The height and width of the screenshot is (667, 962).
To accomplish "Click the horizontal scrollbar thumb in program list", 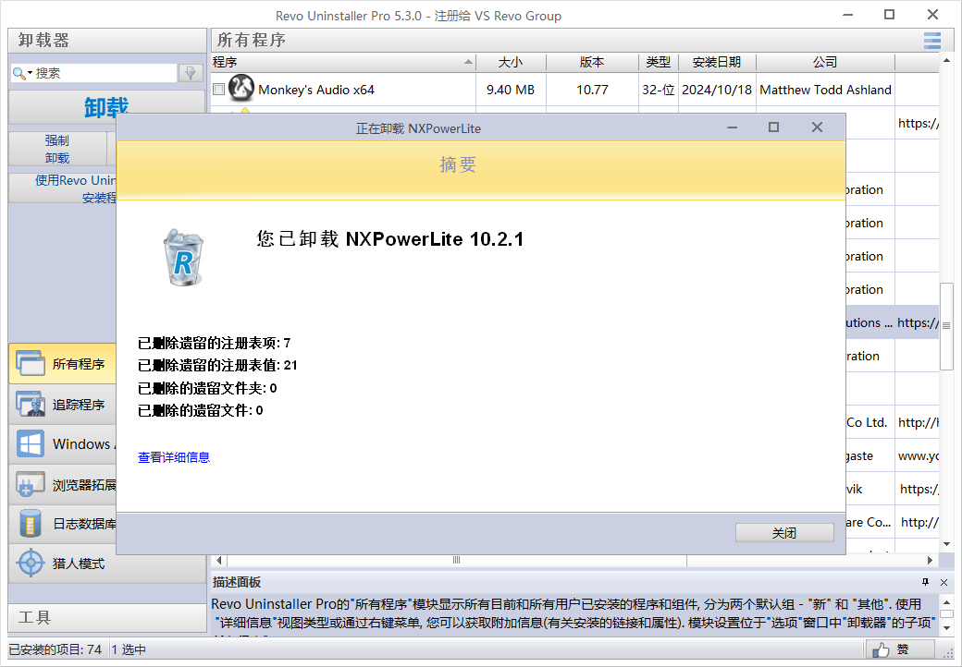I will [456, 560].
